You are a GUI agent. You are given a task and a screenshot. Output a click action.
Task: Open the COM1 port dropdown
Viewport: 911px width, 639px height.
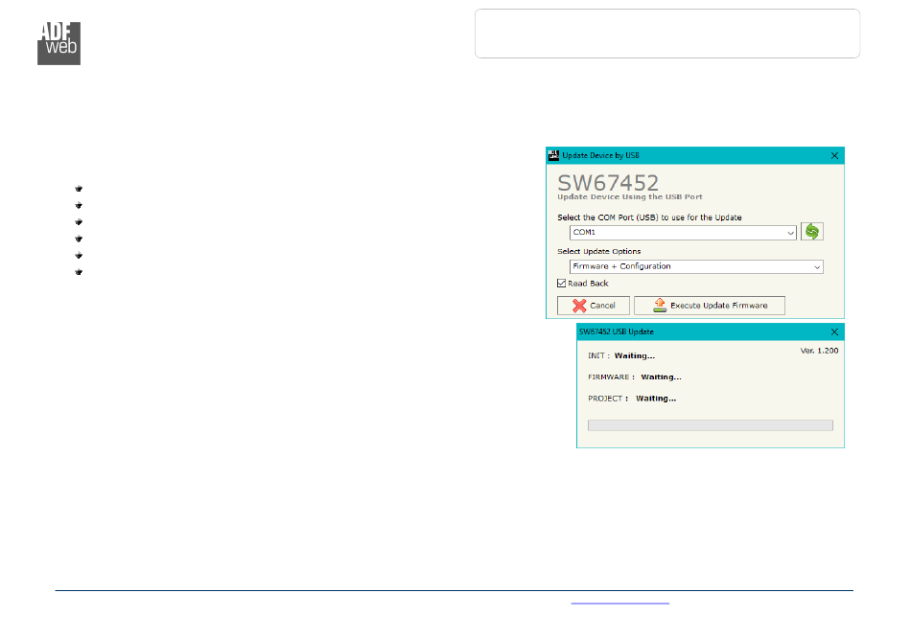[x=683, y=232]
